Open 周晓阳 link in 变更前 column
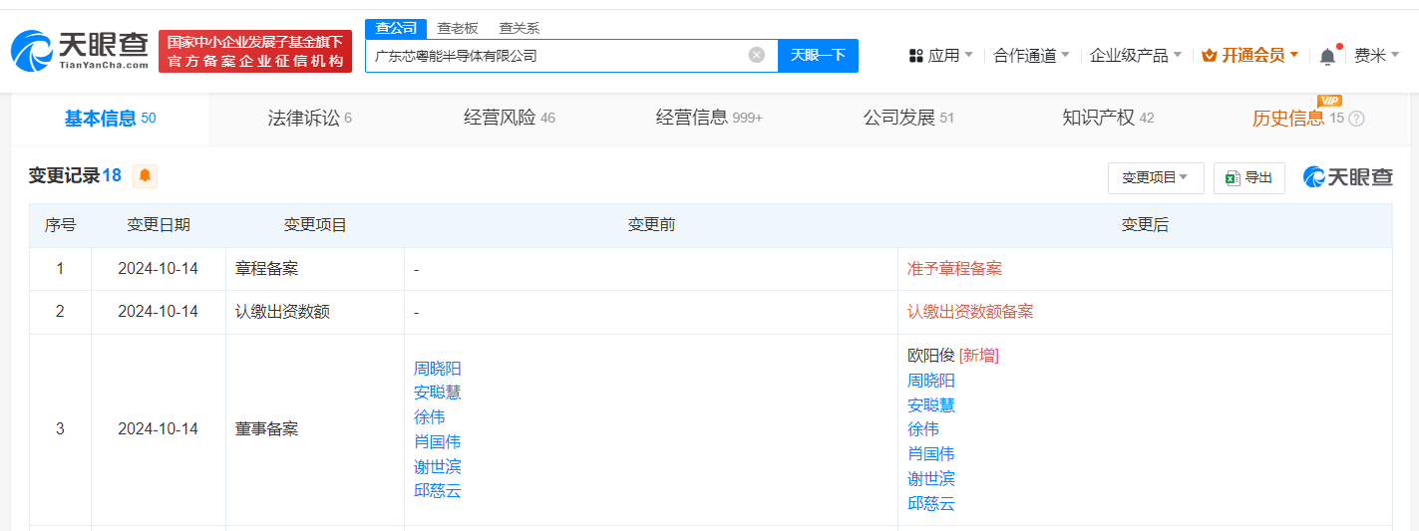Image resolution: width=1419 pixels, height=531 pixels. [x=437, y=369]
